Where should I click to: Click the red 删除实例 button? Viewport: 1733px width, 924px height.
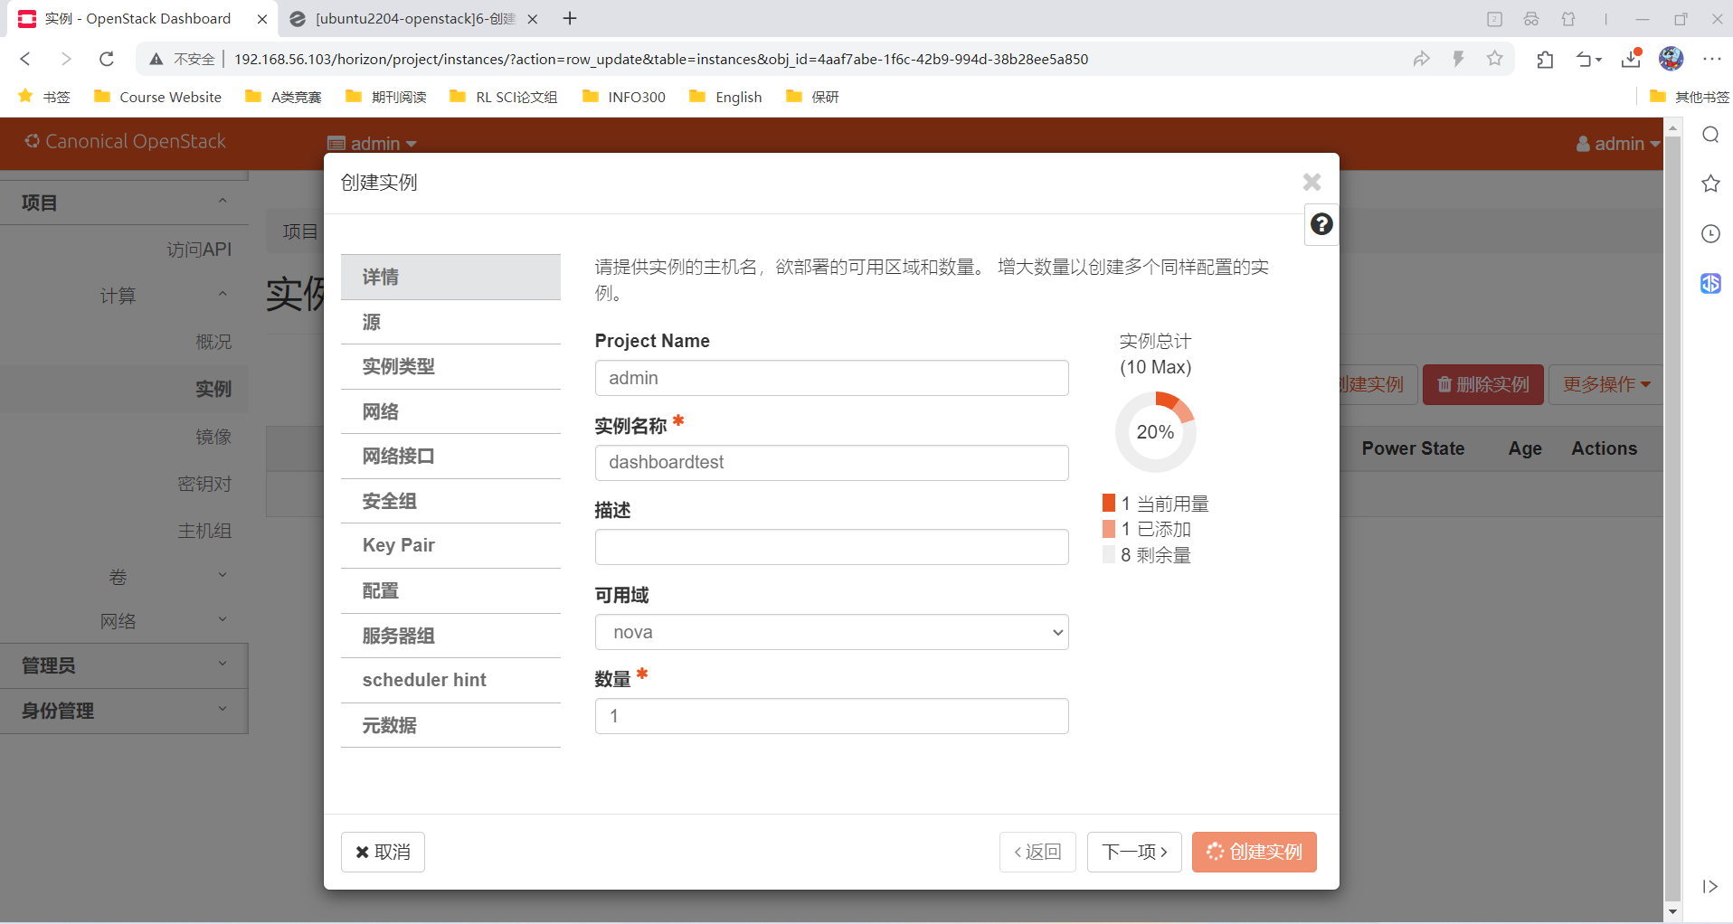1482,384
